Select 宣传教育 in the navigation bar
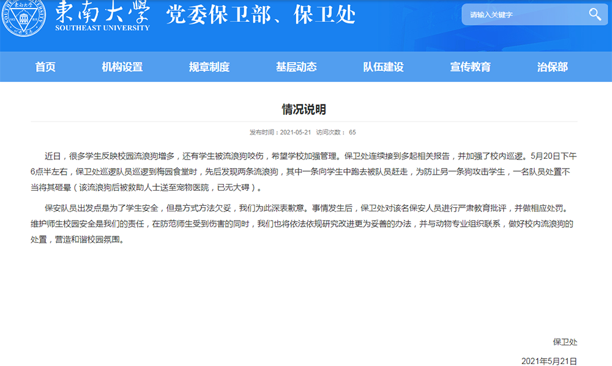The height and width of the screenshot is (366, 612). pos(470,67)
